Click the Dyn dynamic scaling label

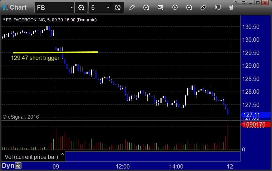point(8,166)
